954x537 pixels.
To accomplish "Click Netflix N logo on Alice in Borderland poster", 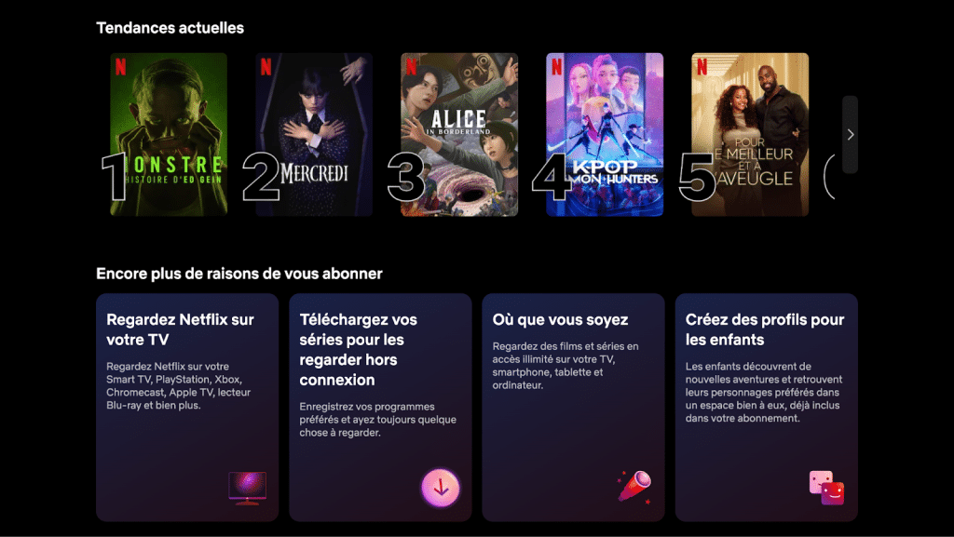I will click(x=411, y=66).
